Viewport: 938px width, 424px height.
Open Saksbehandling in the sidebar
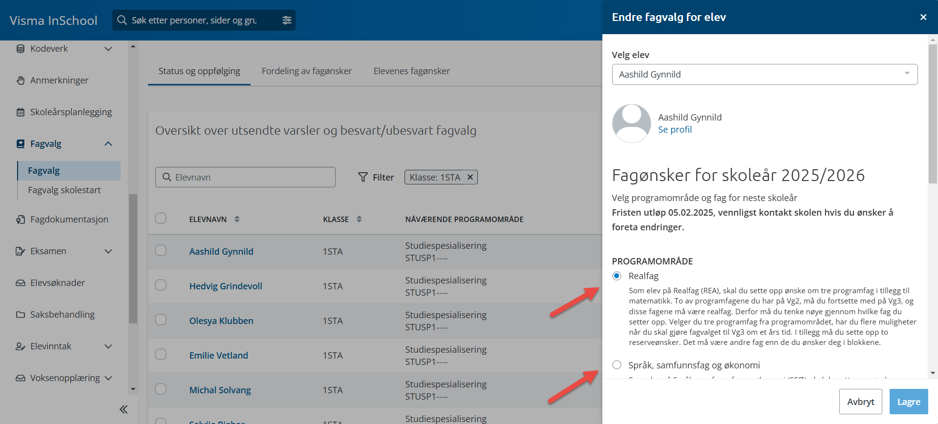[63, 315]
